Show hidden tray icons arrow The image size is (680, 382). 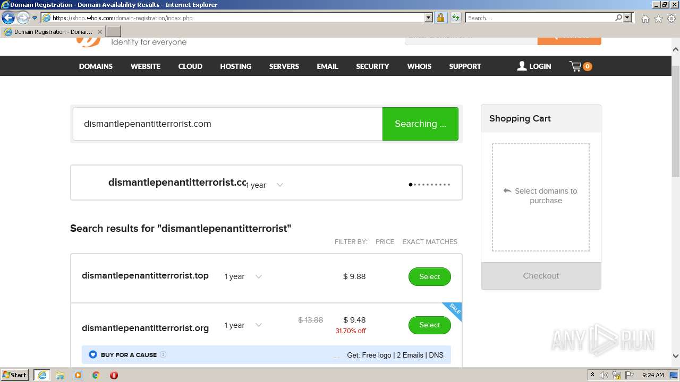click(x=592, y=375)
